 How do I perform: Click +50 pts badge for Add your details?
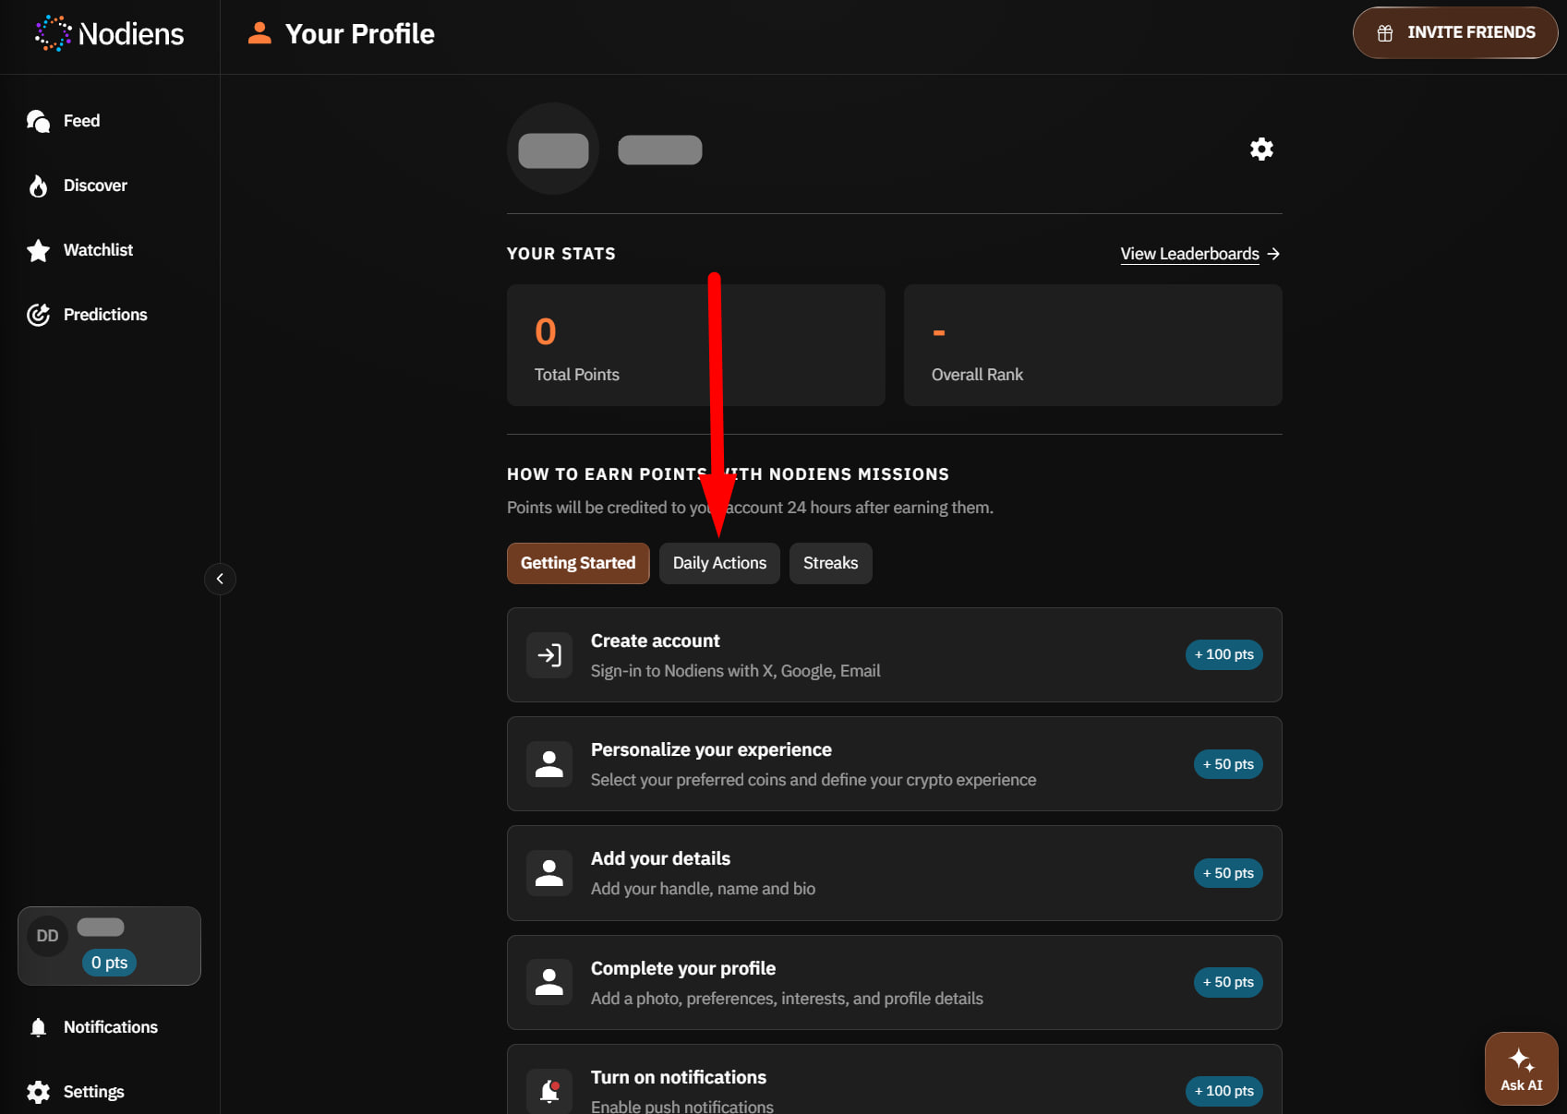click(x=1228, y=873)
